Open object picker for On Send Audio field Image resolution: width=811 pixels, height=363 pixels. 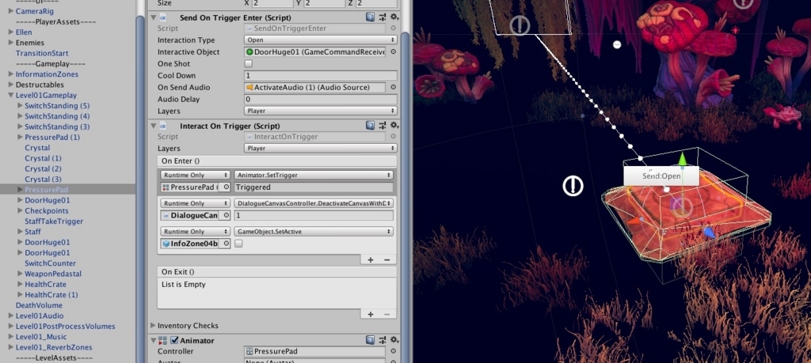point(393,87)
